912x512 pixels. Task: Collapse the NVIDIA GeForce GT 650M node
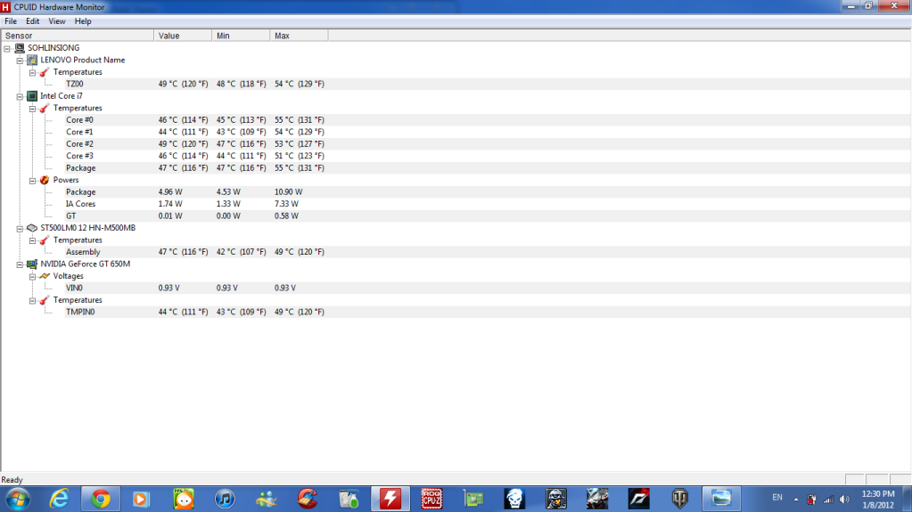point(20,264)
